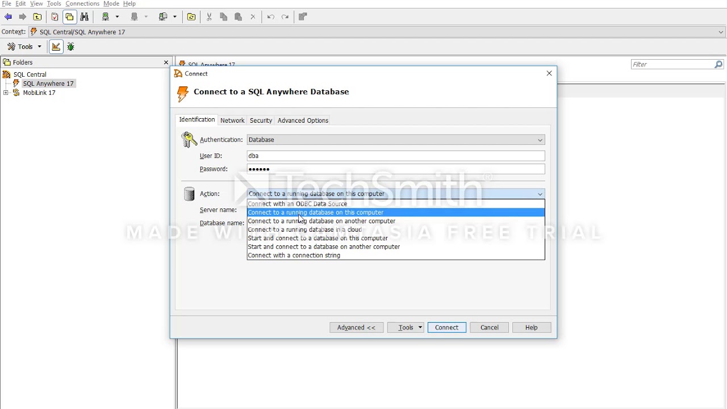Select 'Connect to a running database on this computer' list option
The image size is (727, 409).
pos(396,212)
